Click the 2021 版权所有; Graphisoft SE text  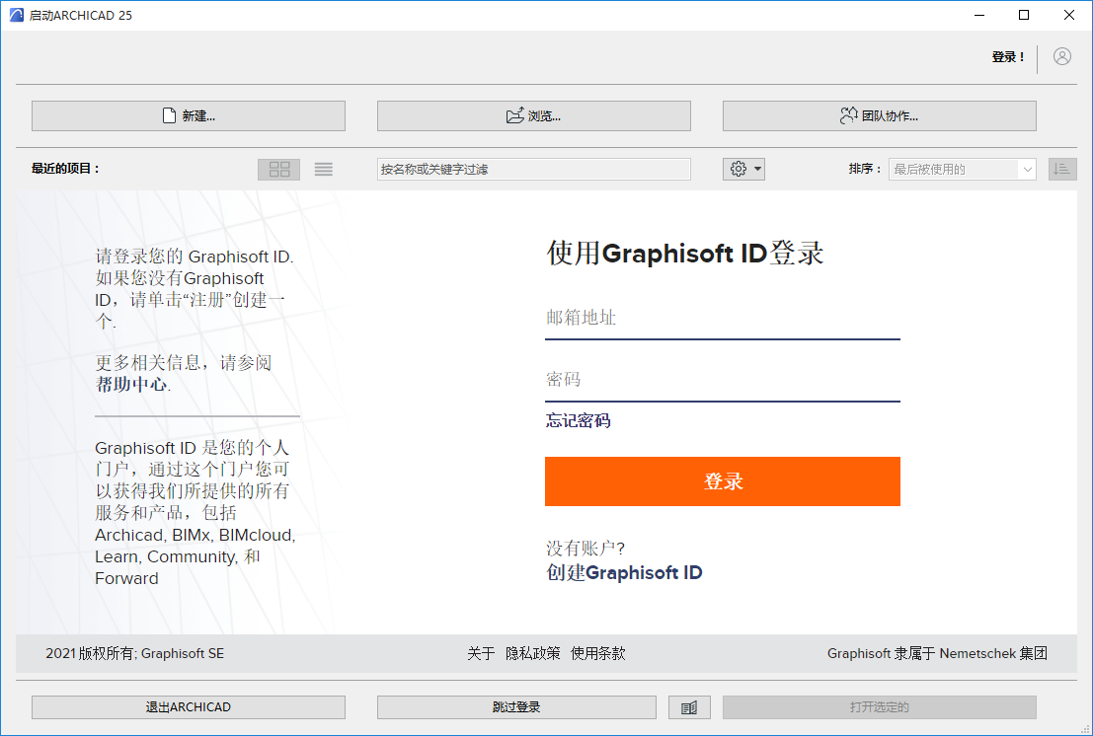[135, 653]
